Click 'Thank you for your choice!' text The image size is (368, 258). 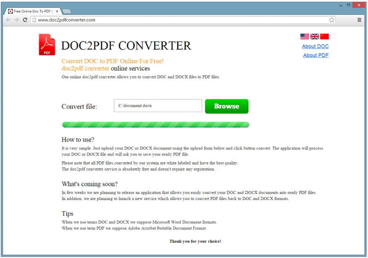[x=195, y=241]
